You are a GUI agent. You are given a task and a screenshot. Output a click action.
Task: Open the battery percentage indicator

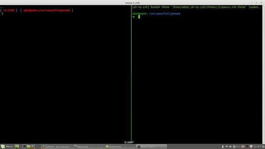click(x=236, y=147)
